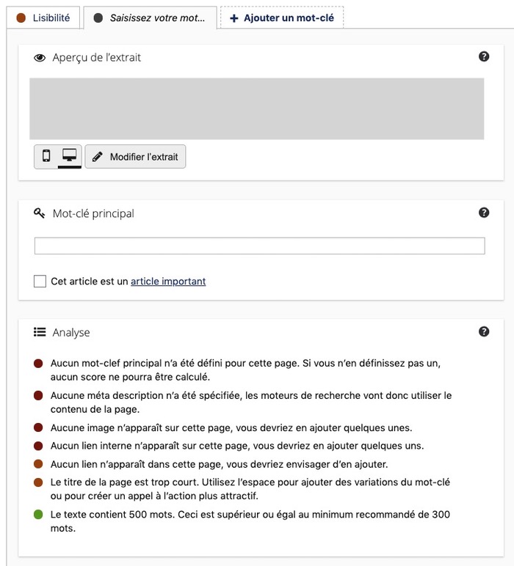The width and height of the screenshot is (514, 566).
Task: Switch to desktop snippet preview
Action: [70, 156]
